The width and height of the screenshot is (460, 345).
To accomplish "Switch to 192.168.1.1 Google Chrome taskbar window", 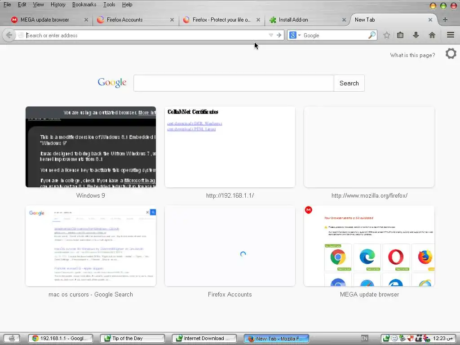I will (61, 338).
